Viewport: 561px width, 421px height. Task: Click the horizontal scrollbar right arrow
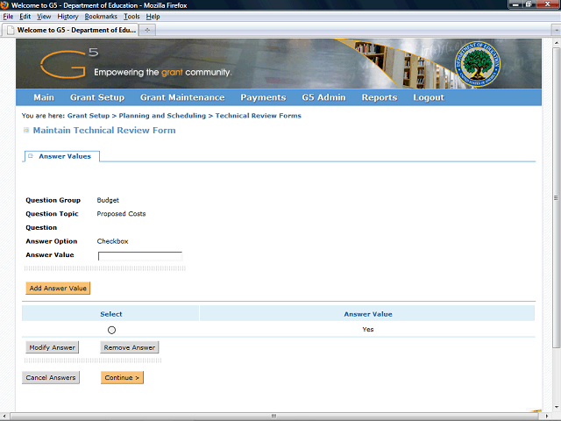(546, 416)
